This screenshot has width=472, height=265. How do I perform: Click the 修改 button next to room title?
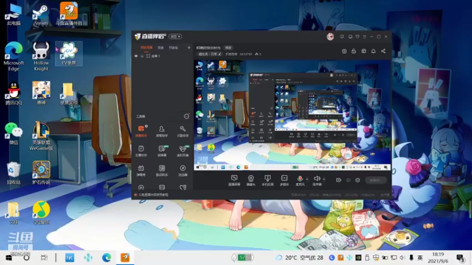click(x=228, y=48)
